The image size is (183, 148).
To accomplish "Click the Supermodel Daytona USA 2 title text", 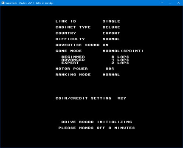I will [29, 3].
